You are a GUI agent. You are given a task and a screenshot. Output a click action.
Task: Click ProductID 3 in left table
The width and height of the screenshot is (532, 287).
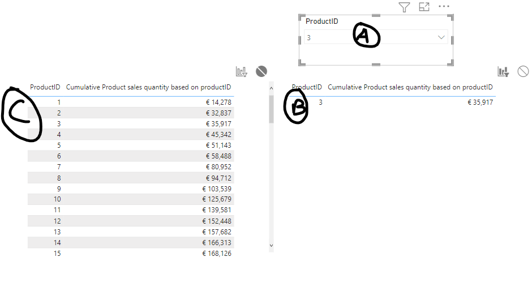point(59,124)
